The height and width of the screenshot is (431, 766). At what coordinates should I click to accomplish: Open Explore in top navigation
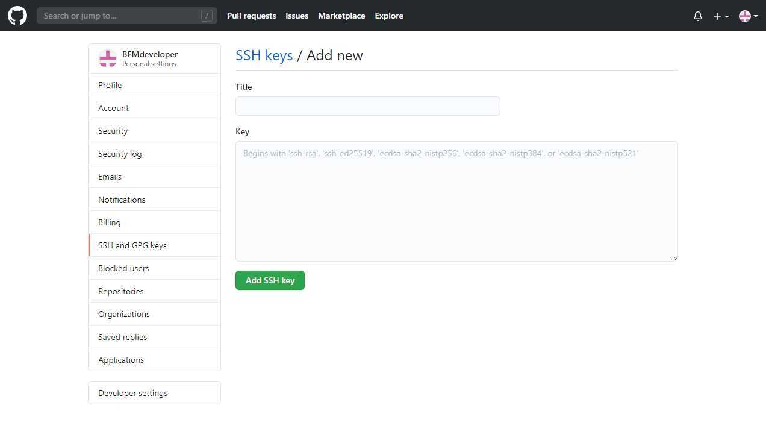389,16
